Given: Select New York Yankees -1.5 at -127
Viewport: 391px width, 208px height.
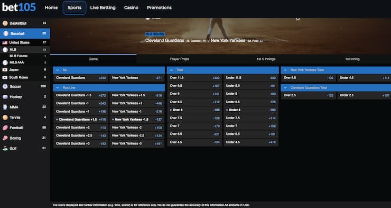Looking at the screenshot, I should click(137, 120).
